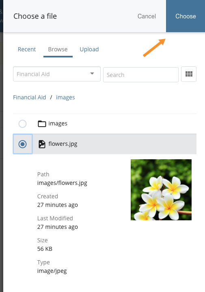Click the images/flowers.jpg path text
The image size is (205, 292).
click(62, 183)
